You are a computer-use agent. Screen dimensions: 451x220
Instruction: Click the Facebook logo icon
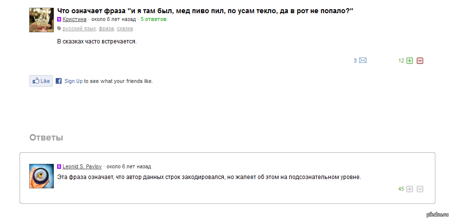coord(58,81)
